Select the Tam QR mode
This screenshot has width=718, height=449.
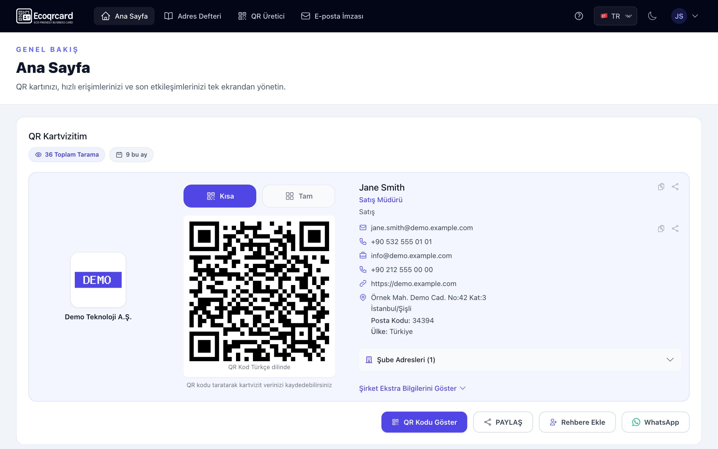pyautogui.click(x=299, y=196)
